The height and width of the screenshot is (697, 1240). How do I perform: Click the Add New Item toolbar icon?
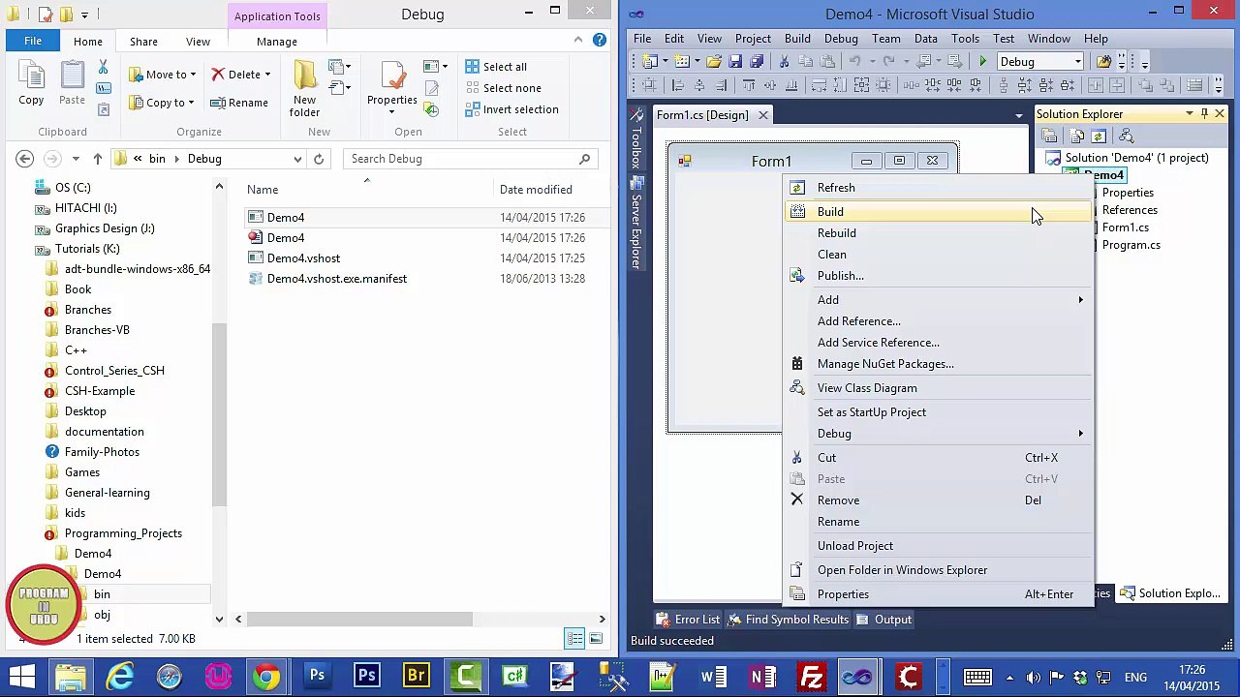point(681,61)
